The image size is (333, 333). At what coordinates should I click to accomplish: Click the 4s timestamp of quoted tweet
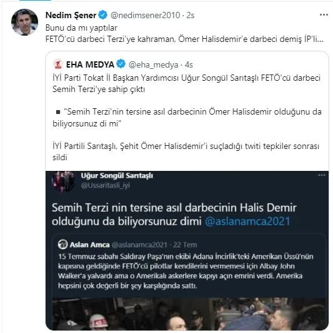point(189,64)
